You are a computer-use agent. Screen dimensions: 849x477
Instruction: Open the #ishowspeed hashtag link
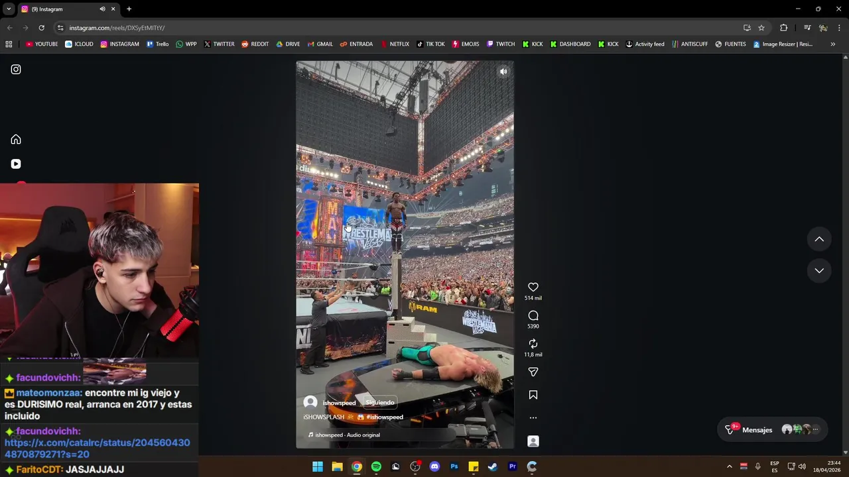pos(385,417)
